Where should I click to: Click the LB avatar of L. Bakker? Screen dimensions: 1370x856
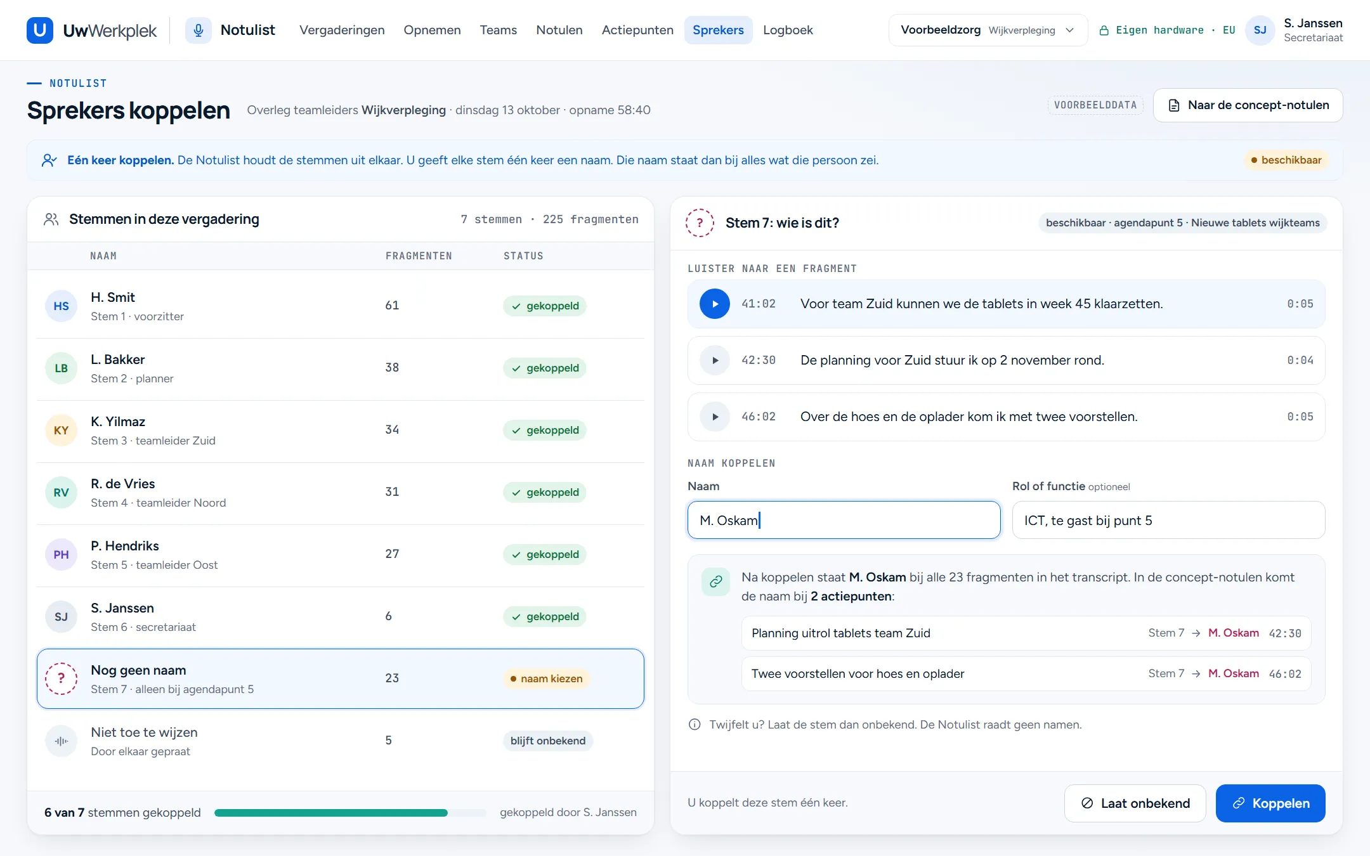pyautogui.click(x=61, y=368)
